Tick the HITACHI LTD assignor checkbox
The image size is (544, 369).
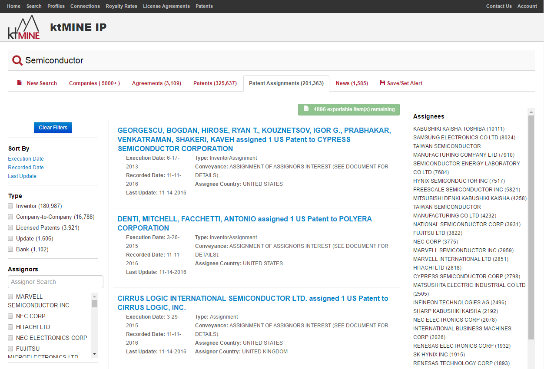(10, 327)
